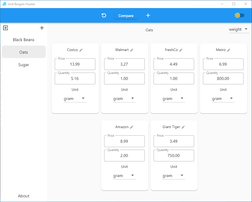This screenshot has height=202, width=252.
Task: Click Giant Tiger's Quantity field 750.00
Action: tap(174, 155)
